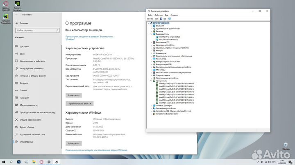The image size is (295, 165).
Task: Select Устройства безопасности tree item
Action: tap(167, 114)
